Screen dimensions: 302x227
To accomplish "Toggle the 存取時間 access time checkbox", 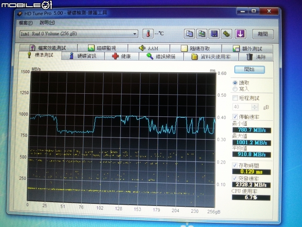I will tap(234, 165).
